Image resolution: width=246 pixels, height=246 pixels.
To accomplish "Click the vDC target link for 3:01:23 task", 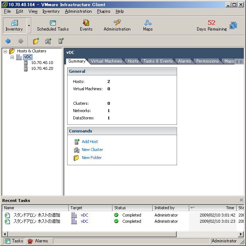I will (x=84, y=221).
